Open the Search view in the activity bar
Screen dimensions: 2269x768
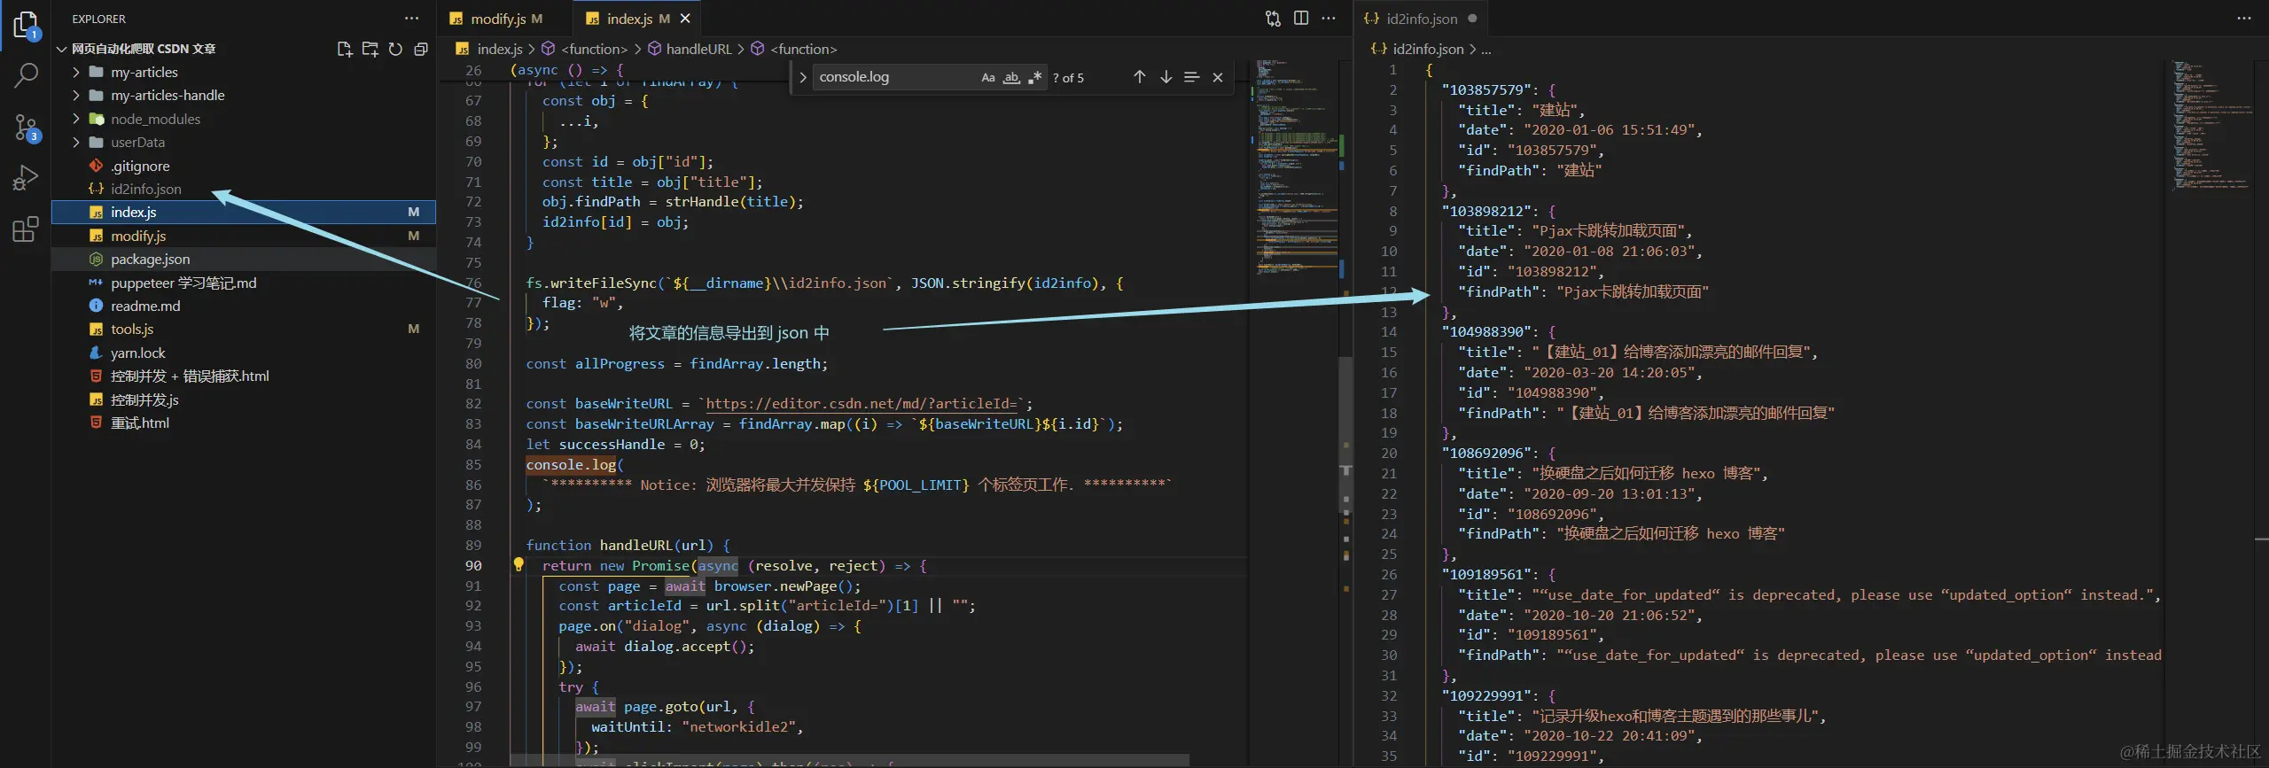pyautogui.click(x=26, y=76)
